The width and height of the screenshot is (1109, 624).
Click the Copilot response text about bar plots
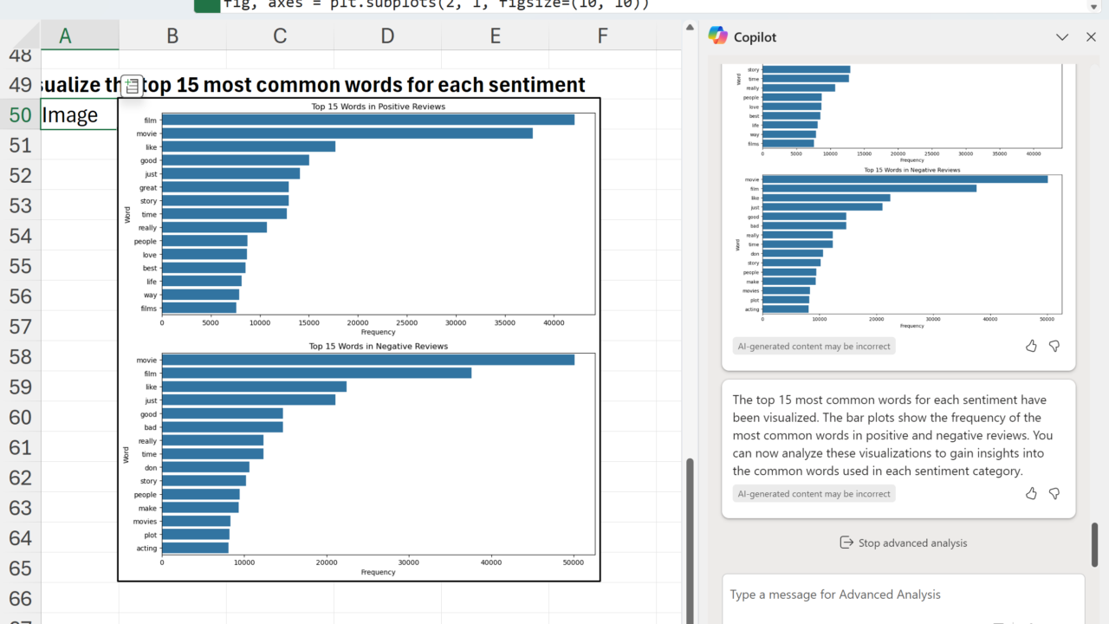[x=892, y=436]
